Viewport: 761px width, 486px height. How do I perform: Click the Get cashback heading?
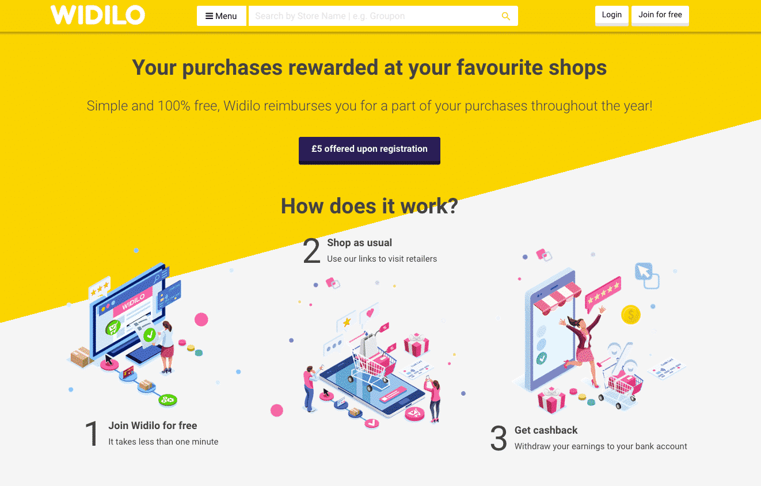pos(546,430)
